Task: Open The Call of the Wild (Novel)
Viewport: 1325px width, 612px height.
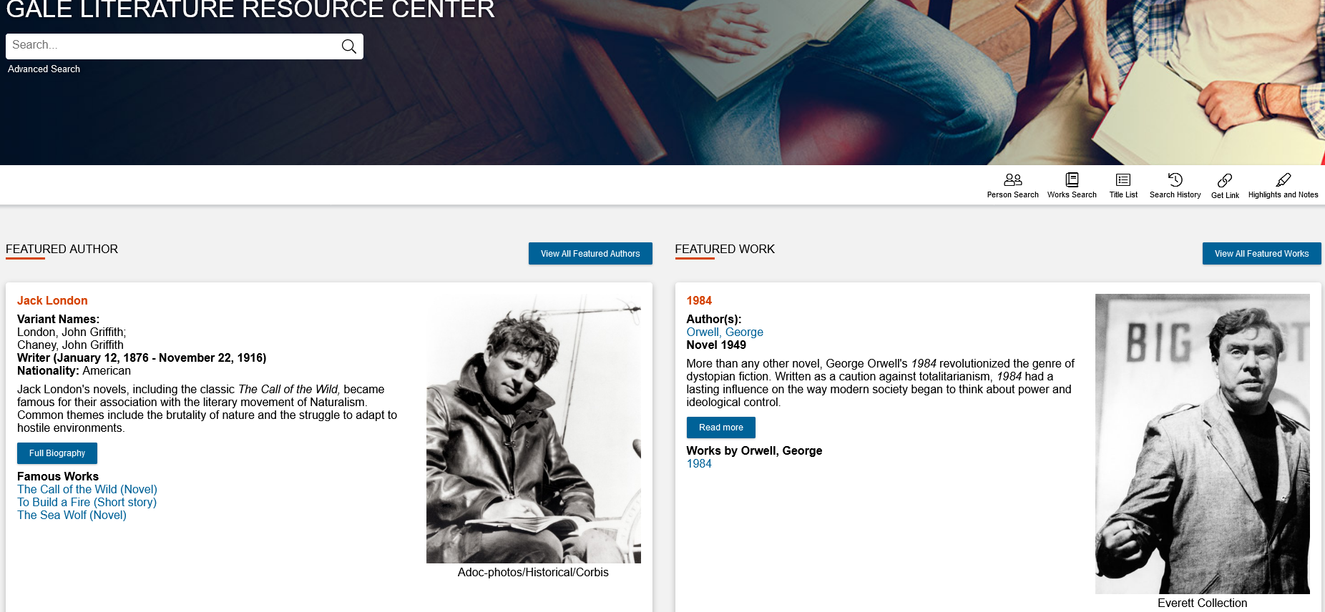Action: [x=87, y=490]
